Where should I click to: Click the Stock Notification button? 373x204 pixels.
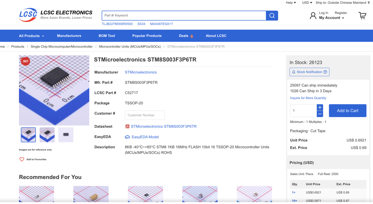pos(309,72)
